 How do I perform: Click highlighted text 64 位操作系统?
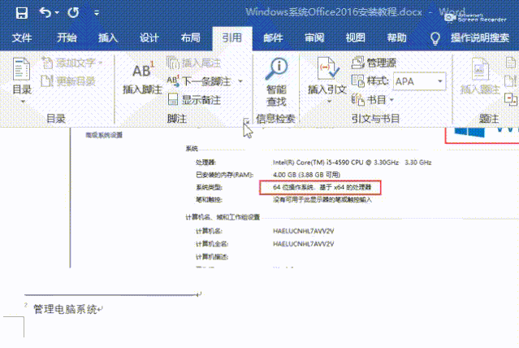coord(293,187)
